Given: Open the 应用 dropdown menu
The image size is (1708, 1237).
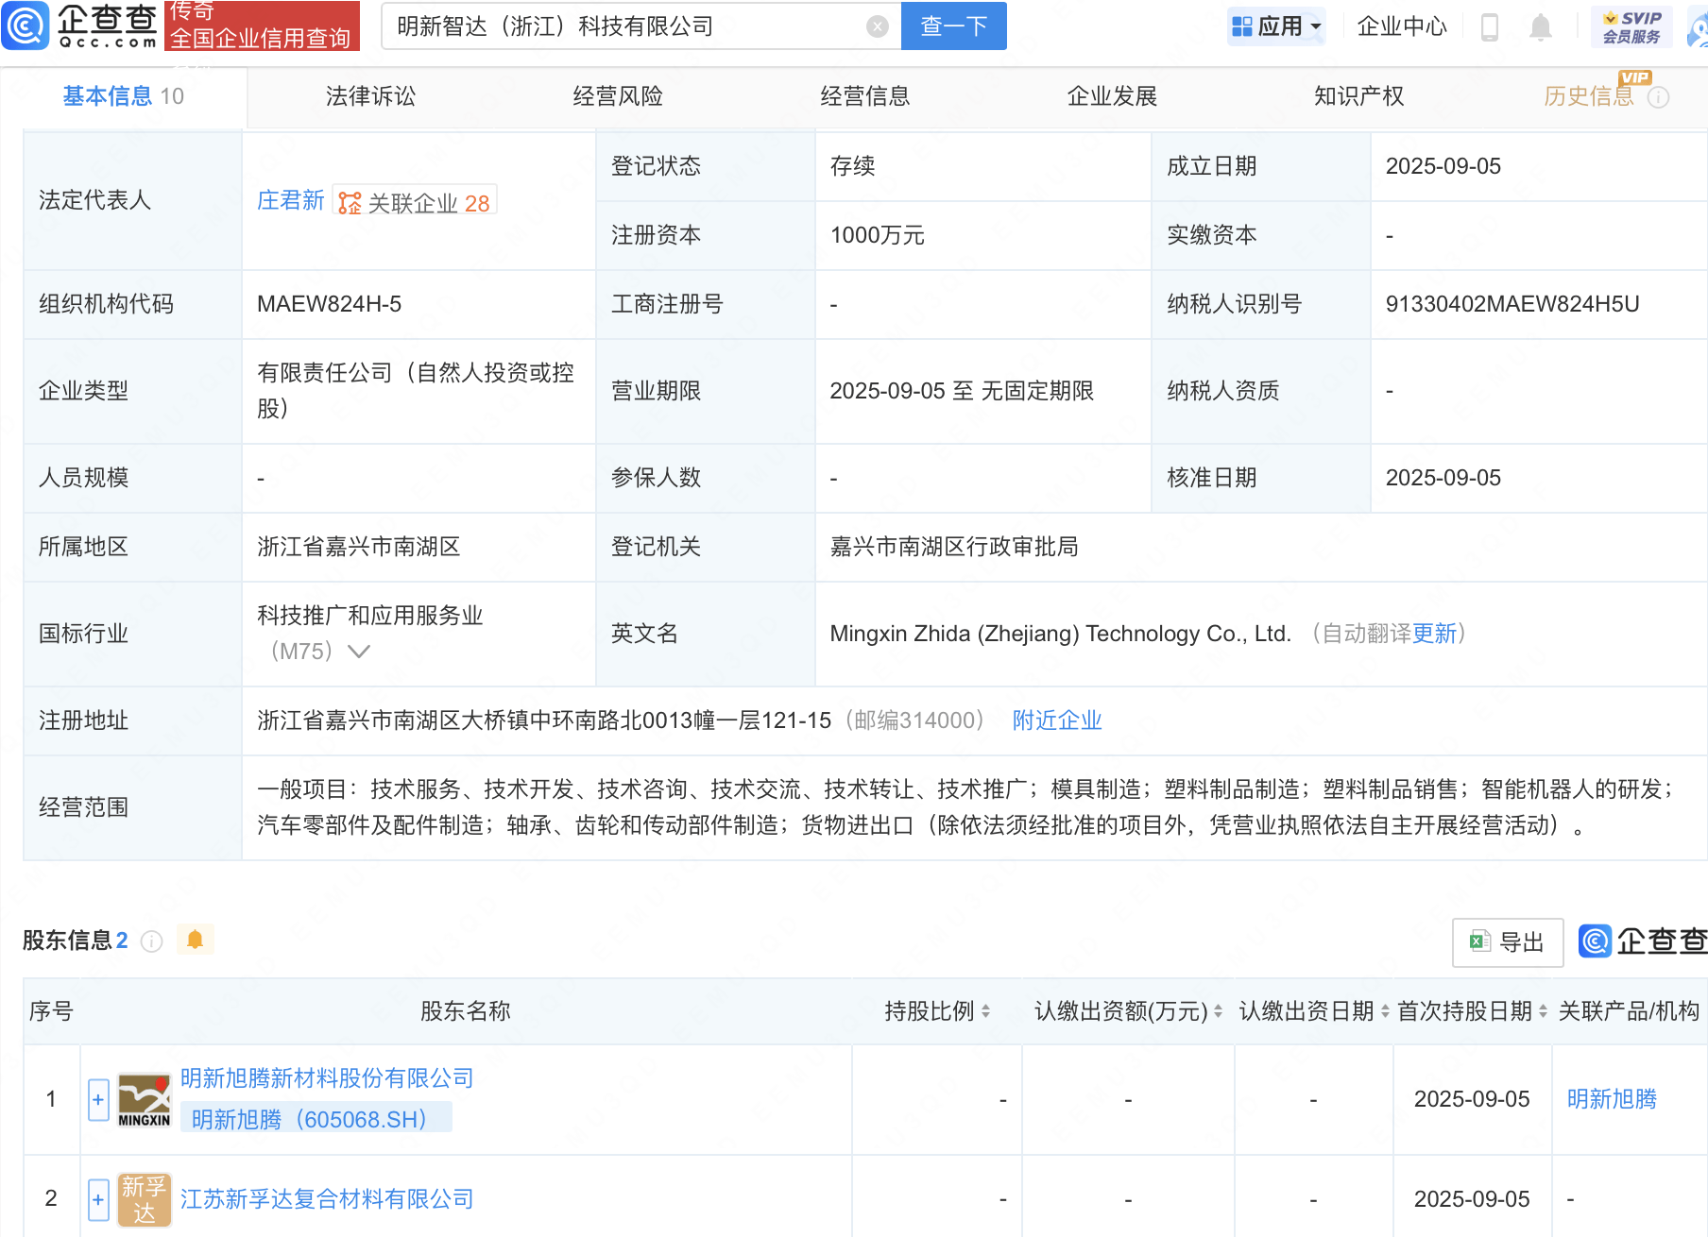Looking at the screenshot, I should [1277, 26].
